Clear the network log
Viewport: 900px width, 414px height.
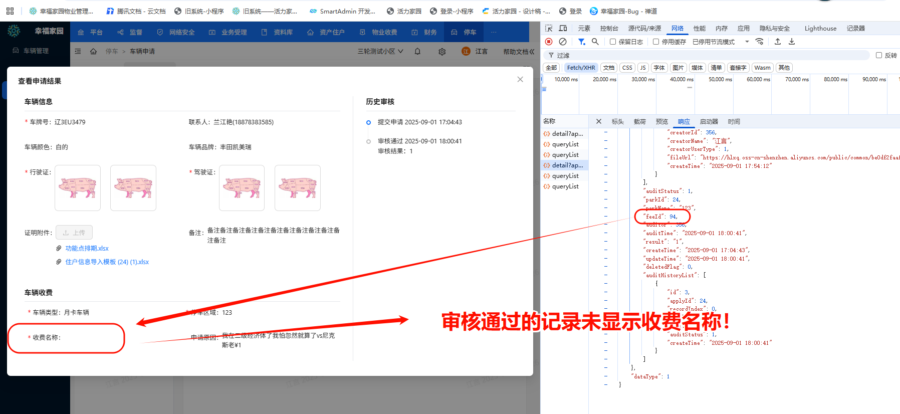(x=563, y=42)
